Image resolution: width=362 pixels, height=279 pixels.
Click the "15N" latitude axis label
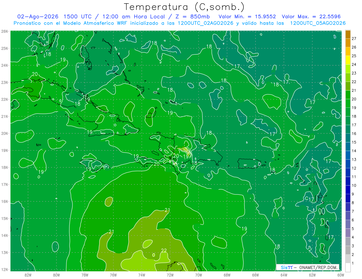click(x=4, y=218)
